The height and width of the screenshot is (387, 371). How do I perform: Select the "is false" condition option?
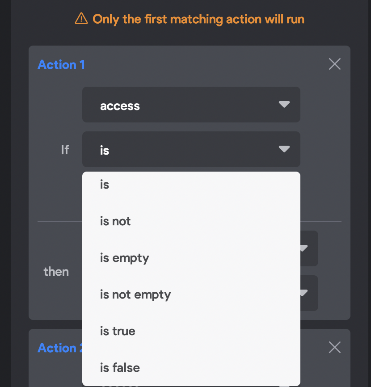pyautogui.click(x=120, y=368)
